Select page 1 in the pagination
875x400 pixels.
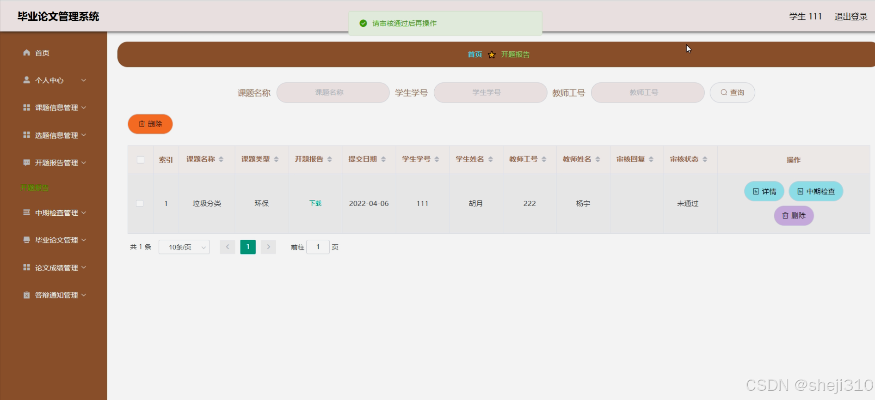point(248,247)
